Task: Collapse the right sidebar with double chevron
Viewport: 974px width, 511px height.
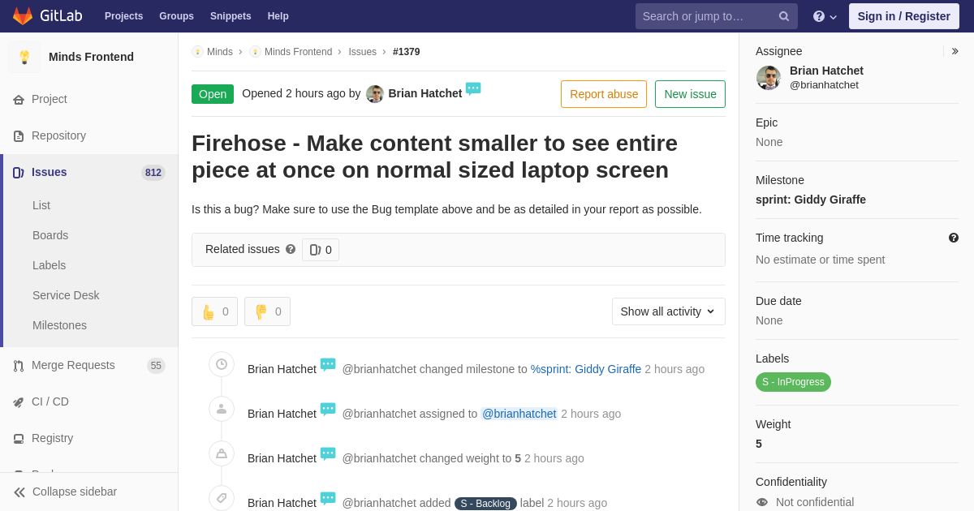Action: (x=955, y=51)
